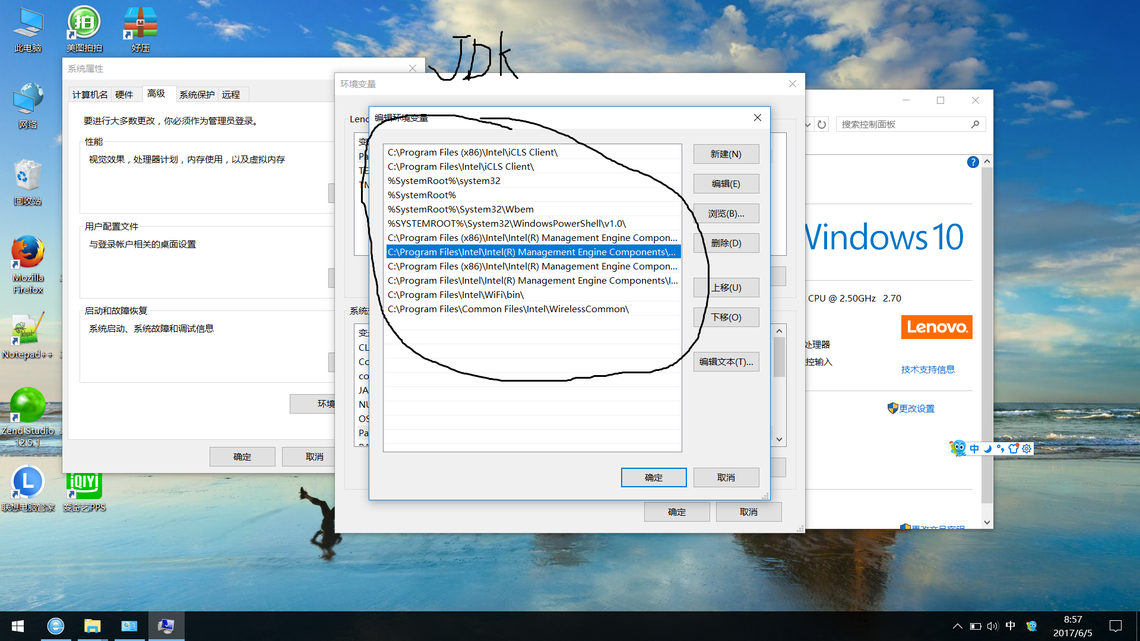This screenshot has width=1140, height=641.
Task: Open the 此电脑 desktop icon
Action: point(28,30)
